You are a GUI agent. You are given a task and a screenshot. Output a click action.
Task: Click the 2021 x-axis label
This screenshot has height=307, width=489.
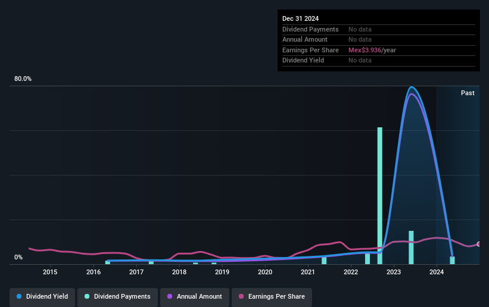click(x=308, y=272)
